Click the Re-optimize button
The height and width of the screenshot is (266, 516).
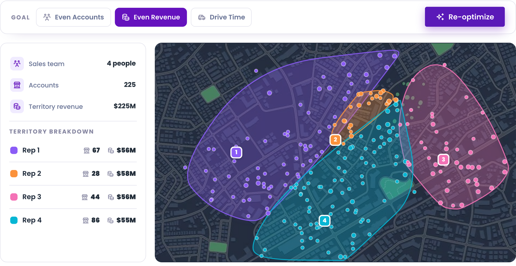pyautogui.click(x=465, y=17)
